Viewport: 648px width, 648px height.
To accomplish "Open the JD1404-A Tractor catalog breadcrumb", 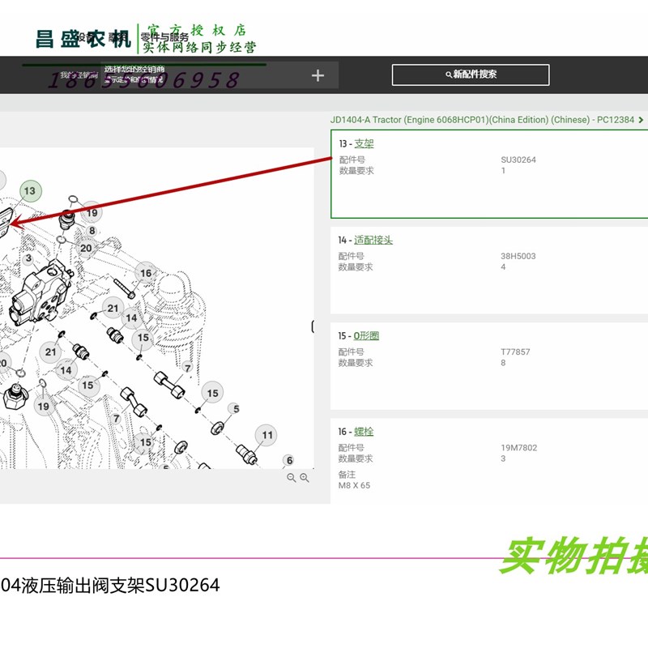I will [482, 120].
